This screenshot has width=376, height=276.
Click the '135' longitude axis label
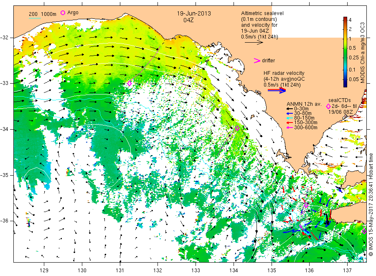click(272, 271)
